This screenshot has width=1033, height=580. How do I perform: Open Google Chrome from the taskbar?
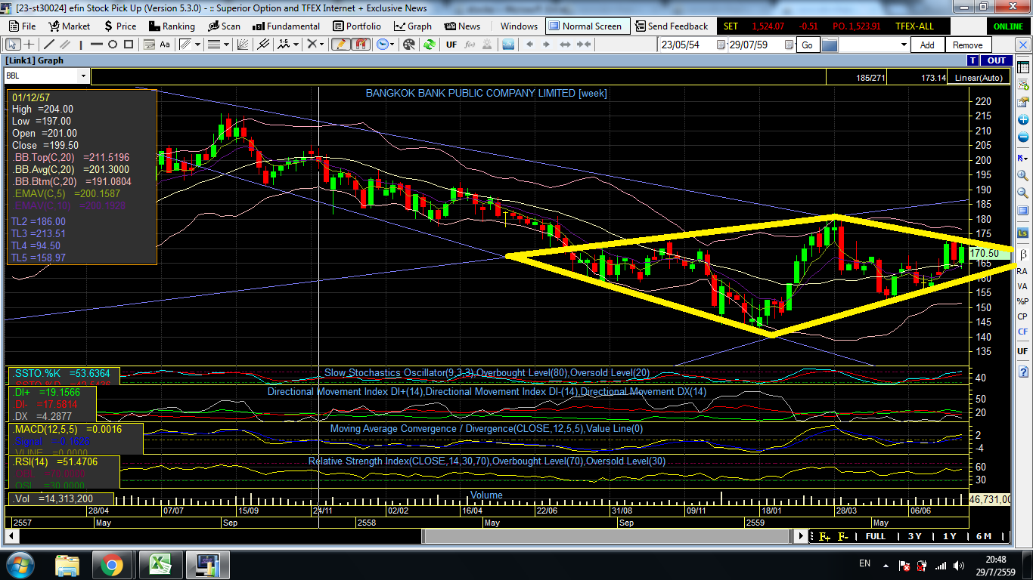[x=112, y=564]
